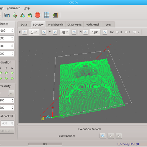Screen dimensions: 147x147
Task: Click the 'OpenGL, FPS: 20' status text
Action: 128,144
